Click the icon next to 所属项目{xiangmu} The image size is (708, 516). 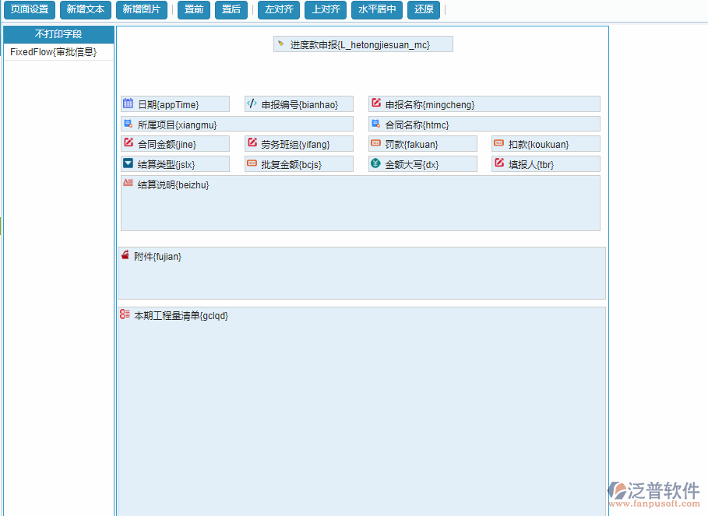[126, 123]
